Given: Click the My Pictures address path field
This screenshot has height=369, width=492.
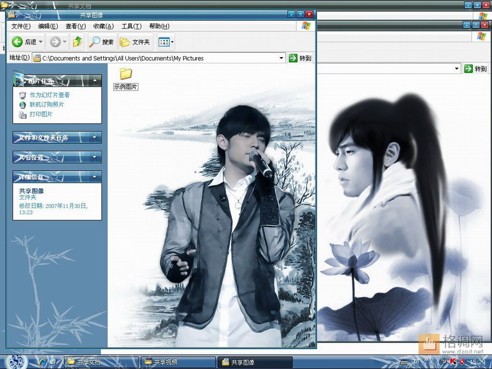Looking at the screenshot, I should pyautogui.click(x=160, y=58).
